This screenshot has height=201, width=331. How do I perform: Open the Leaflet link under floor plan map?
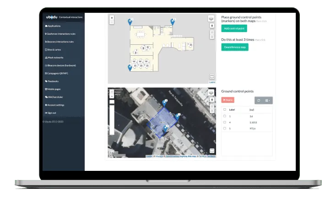[x=212, y=82]
